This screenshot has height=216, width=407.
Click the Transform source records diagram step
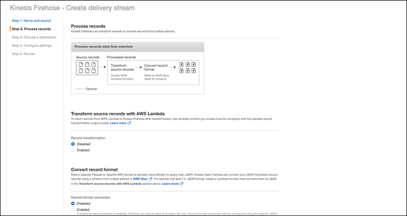pos(122,67)
